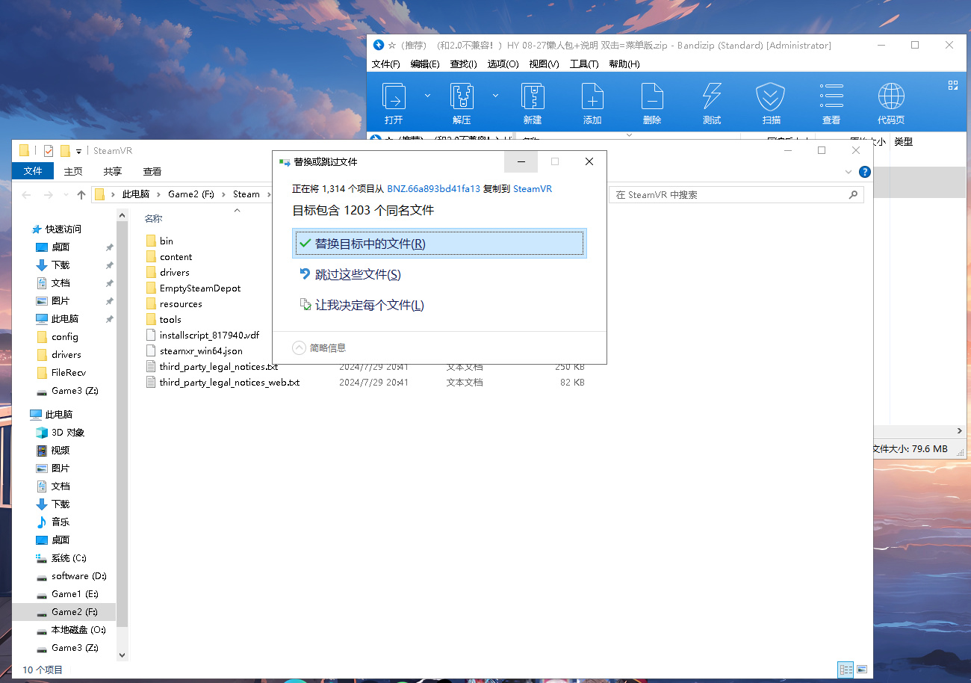Switch to large icons view in status bar
Viewport: 971px width, 683px height.
[x=862, y=670]
